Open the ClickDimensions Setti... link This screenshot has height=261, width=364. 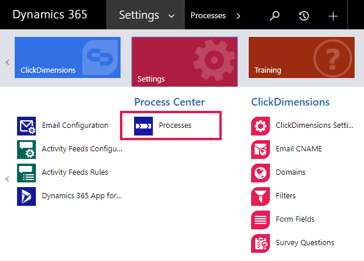click(x=315, y=126)
